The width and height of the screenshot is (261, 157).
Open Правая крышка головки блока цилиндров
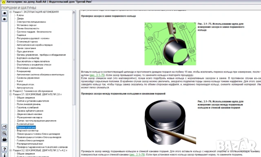(39, 137)
